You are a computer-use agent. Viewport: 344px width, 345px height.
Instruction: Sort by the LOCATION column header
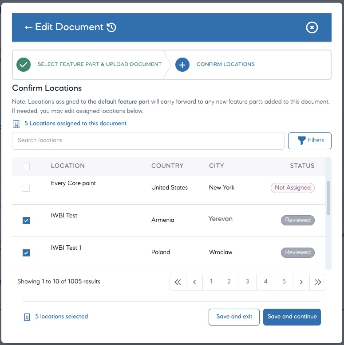(68, 166)
